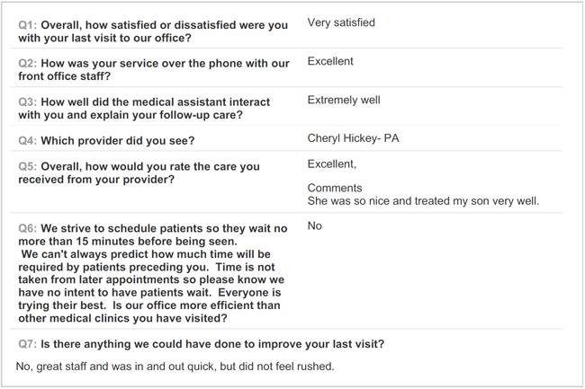
Task: Select the "Very satisfied" answer
Action: [x=341, y=22]
